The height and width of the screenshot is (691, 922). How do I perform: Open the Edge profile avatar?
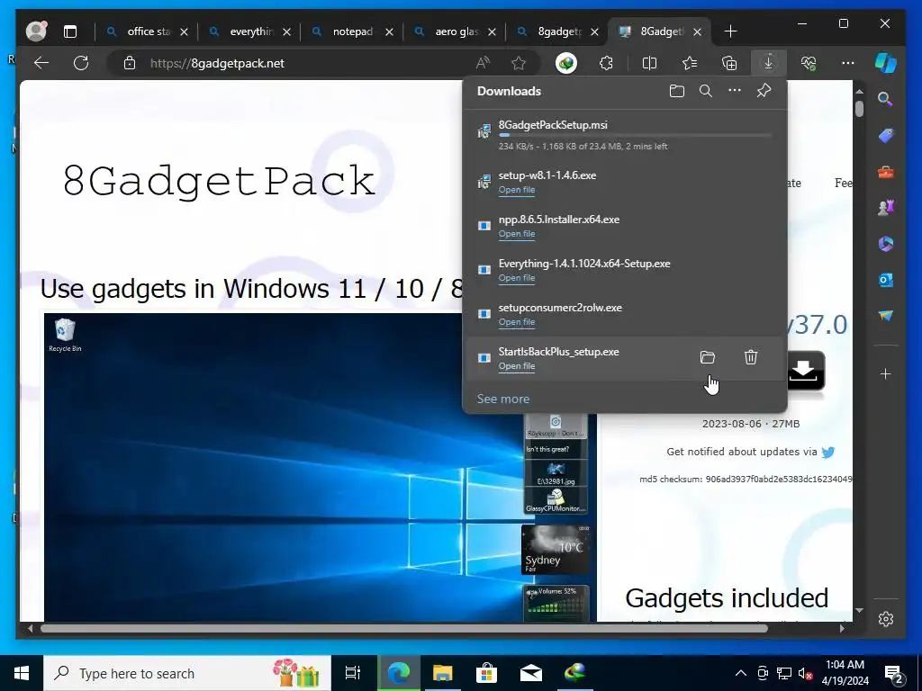(x=36, y=31)
